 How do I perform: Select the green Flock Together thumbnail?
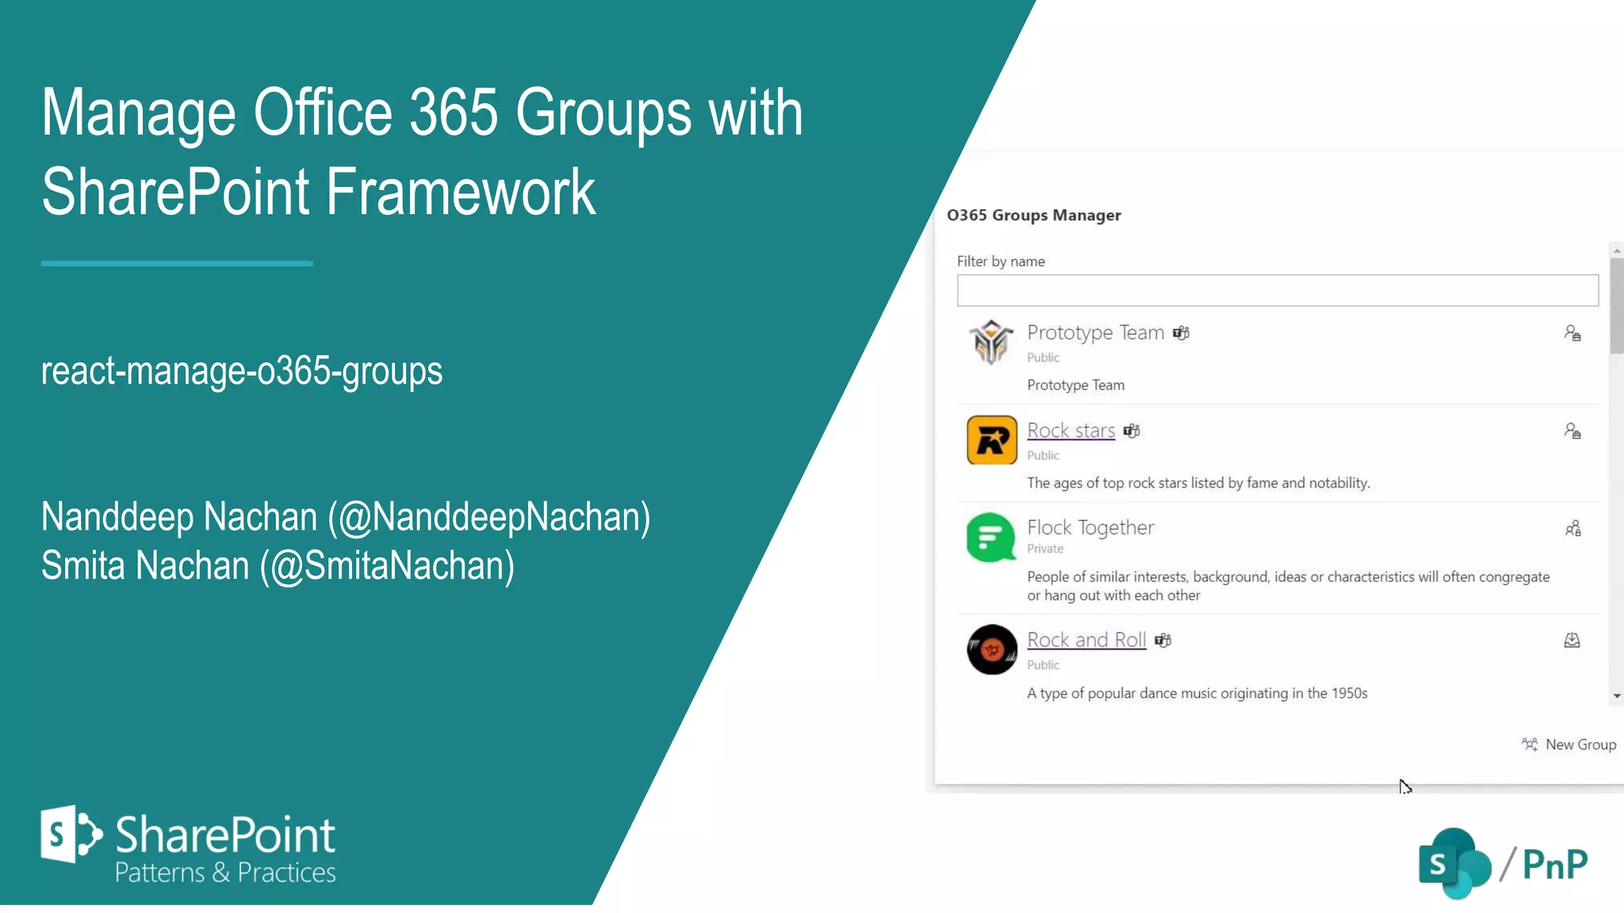pos(991,537)
